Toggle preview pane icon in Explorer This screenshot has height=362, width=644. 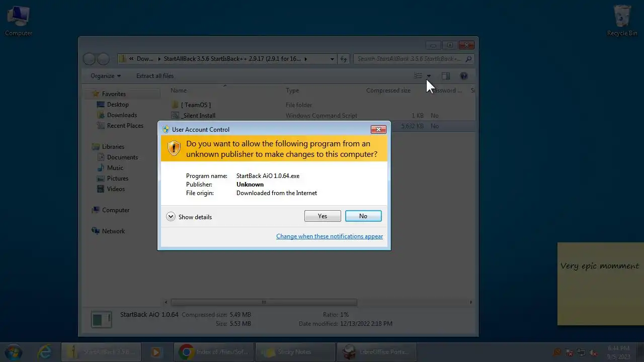446,76
